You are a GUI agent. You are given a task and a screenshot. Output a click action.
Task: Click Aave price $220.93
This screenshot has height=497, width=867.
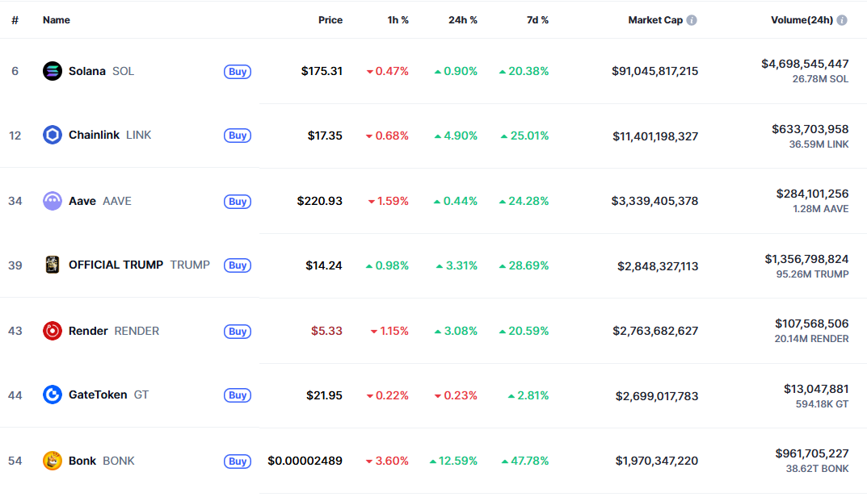(320, 201)
